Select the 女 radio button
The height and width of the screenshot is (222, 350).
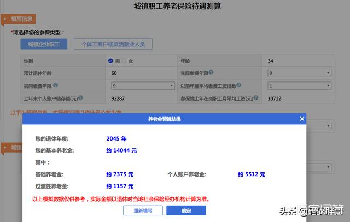(124, 61)
